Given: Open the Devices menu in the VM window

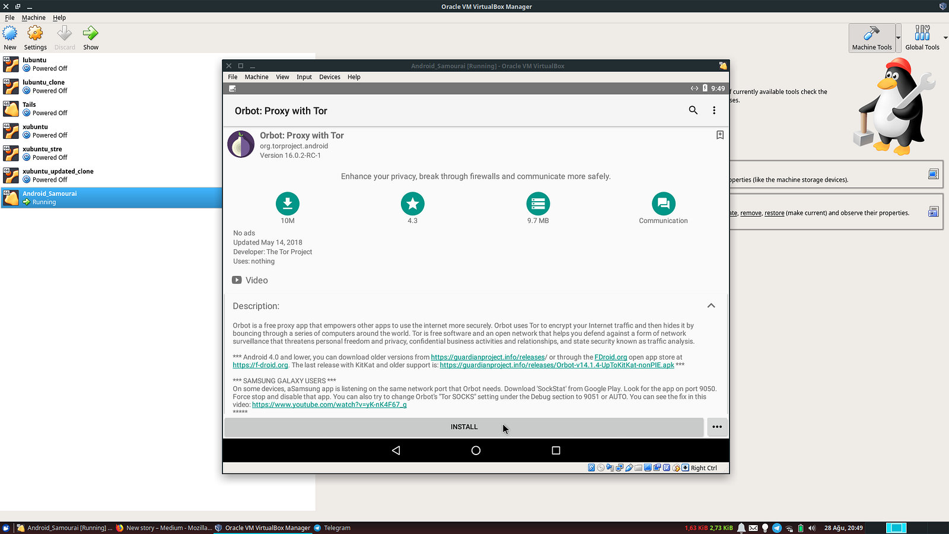Looking at the screenshot, I should (x=330, y=77).
